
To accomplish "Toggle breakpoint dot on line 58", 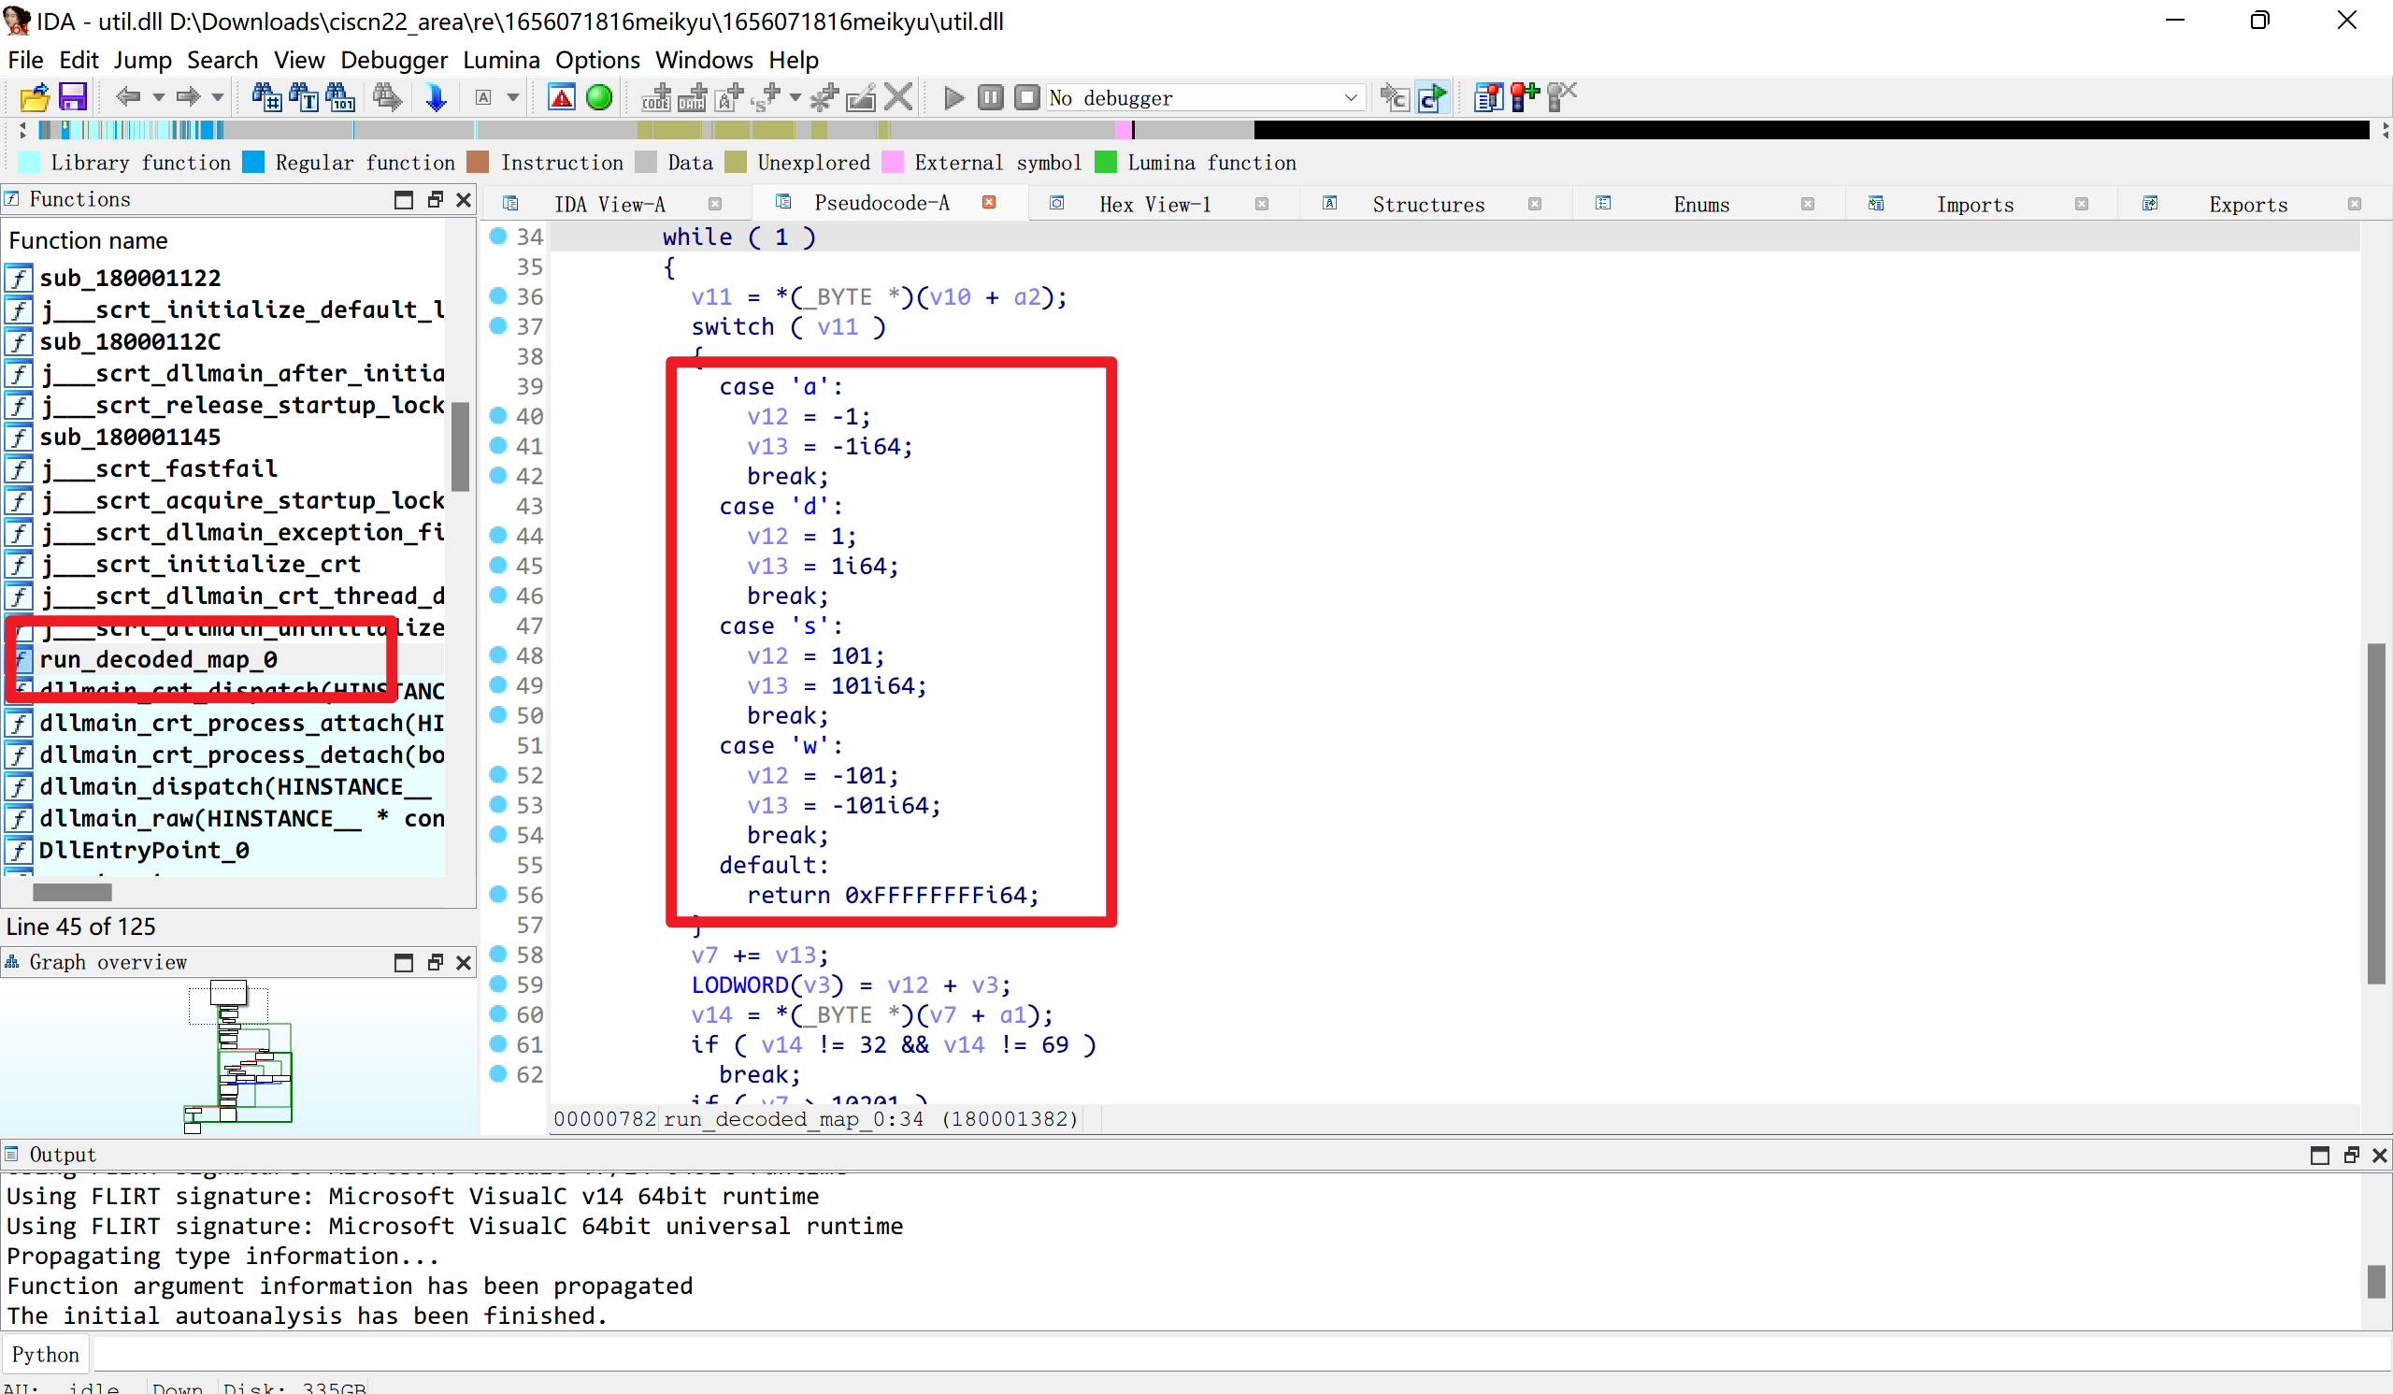I will tap(497, 954).
